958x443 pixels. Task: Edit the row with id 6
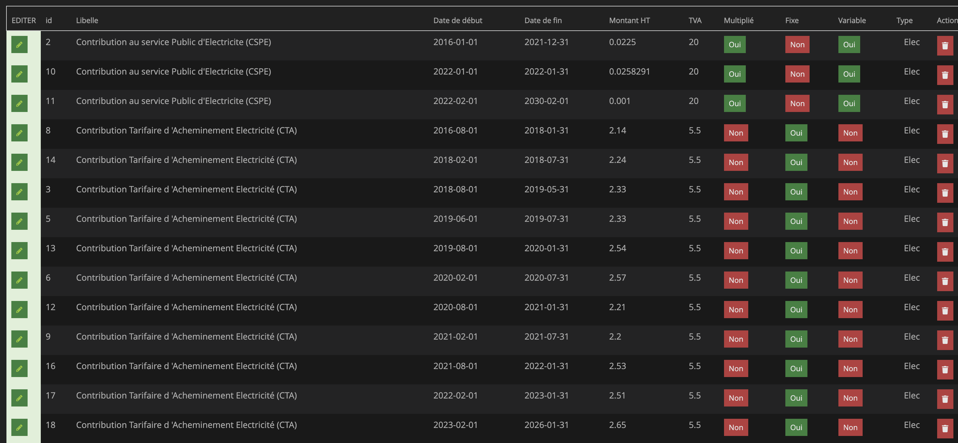[x=19, y=280]
